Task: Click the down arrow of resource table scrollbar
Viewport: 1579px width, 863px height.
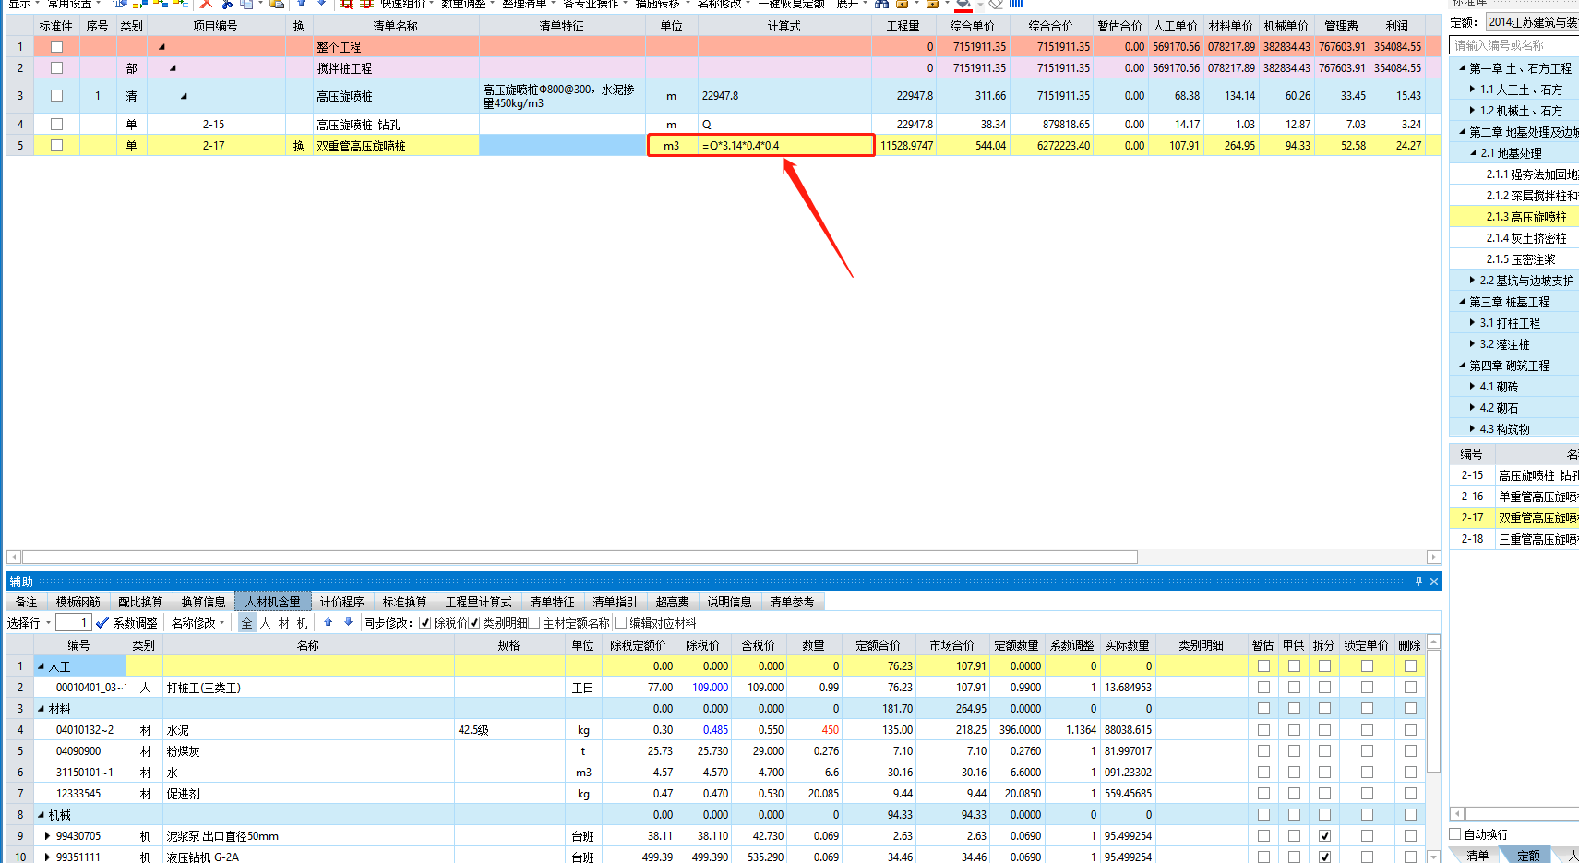Action: click(1433, 857)
